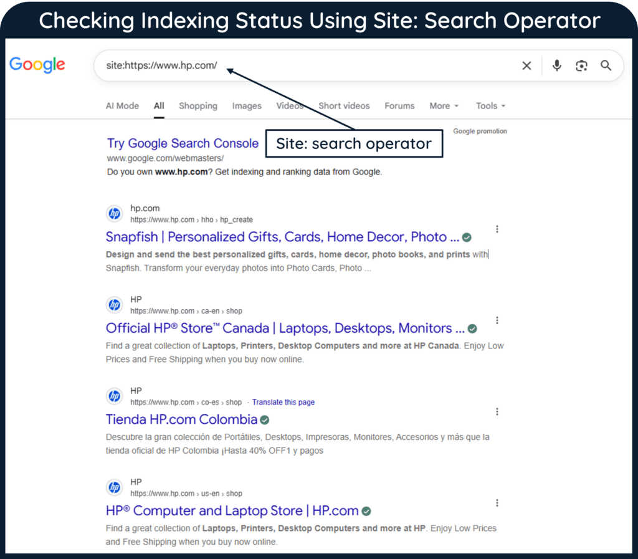
Task: Click verified checkmark next to Snapfish title
Action: pos(467,237)
